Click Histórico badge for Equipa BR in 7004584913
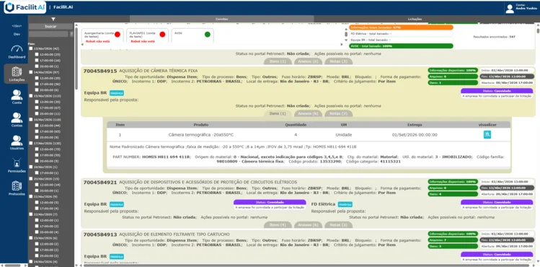 coord(117,256)
